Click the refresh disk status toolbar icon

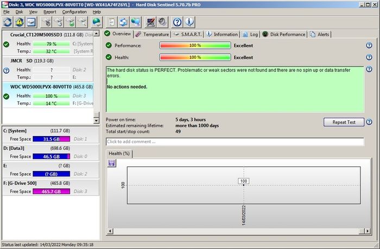pos(8,22)
